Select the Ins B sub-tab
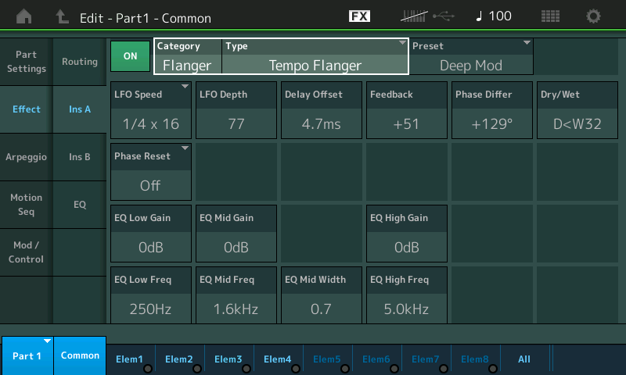 pos(80,157)
